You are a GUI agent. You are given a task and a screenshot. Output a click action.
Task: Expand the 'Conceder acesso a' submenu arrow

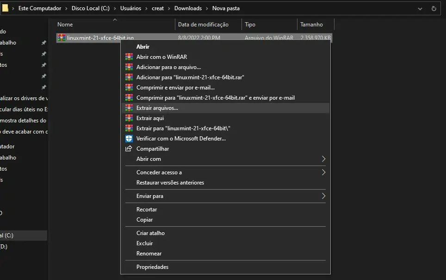323,172
